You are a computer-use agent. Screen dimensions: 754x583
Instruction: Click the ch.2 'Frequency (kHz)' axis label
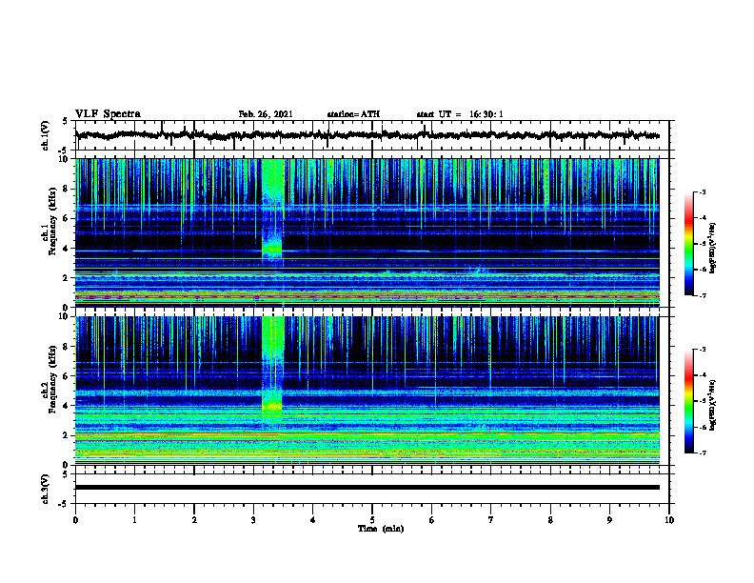point(52,379)
